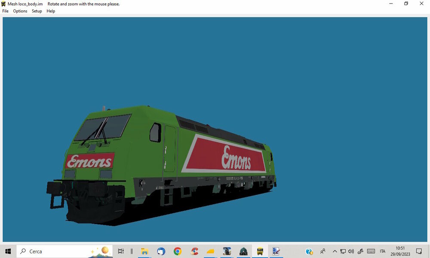Open the yellow folder app in the taskbar
The height and width of the screenshot is (258, 430).
click(x=211, y=251)
